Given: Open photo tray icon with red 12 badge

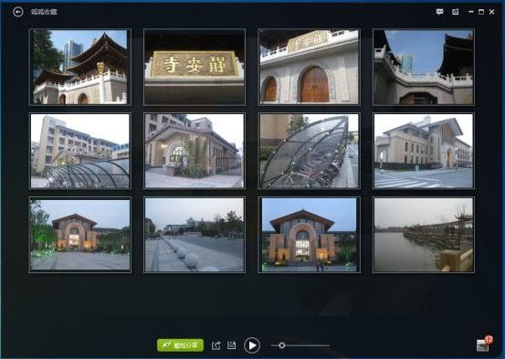Looking at the screenshot, I should coord(484,343).
